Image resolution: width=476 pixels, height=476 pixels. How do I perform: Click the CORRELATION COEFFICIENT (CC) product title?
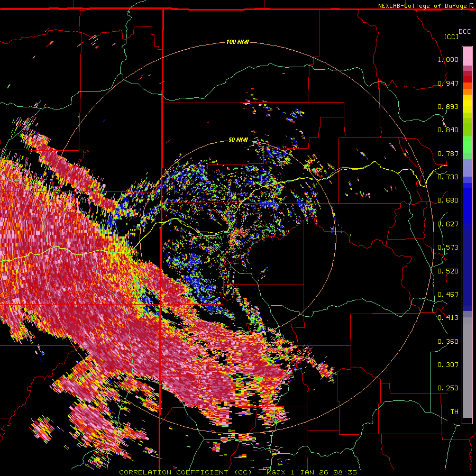(x=185, y=472)
